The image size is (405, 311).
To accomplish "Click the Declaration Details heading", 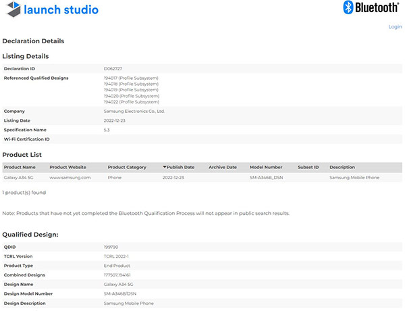I will 33,41.
